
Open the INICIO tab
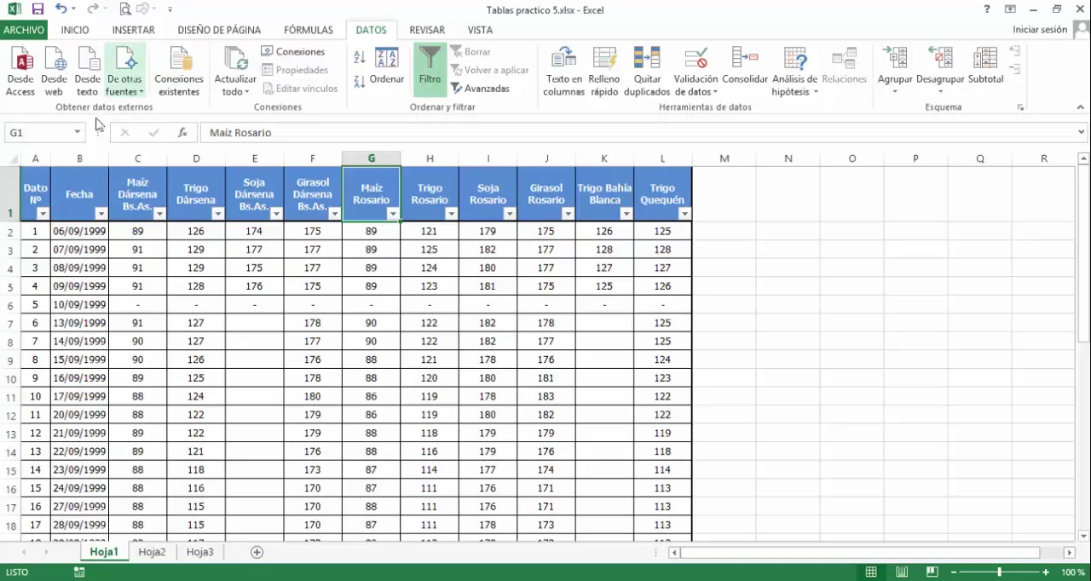click(x=75, y=30)
